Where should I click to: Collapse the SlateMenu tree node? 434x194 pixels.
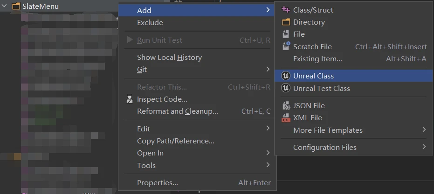coord(5,6)
